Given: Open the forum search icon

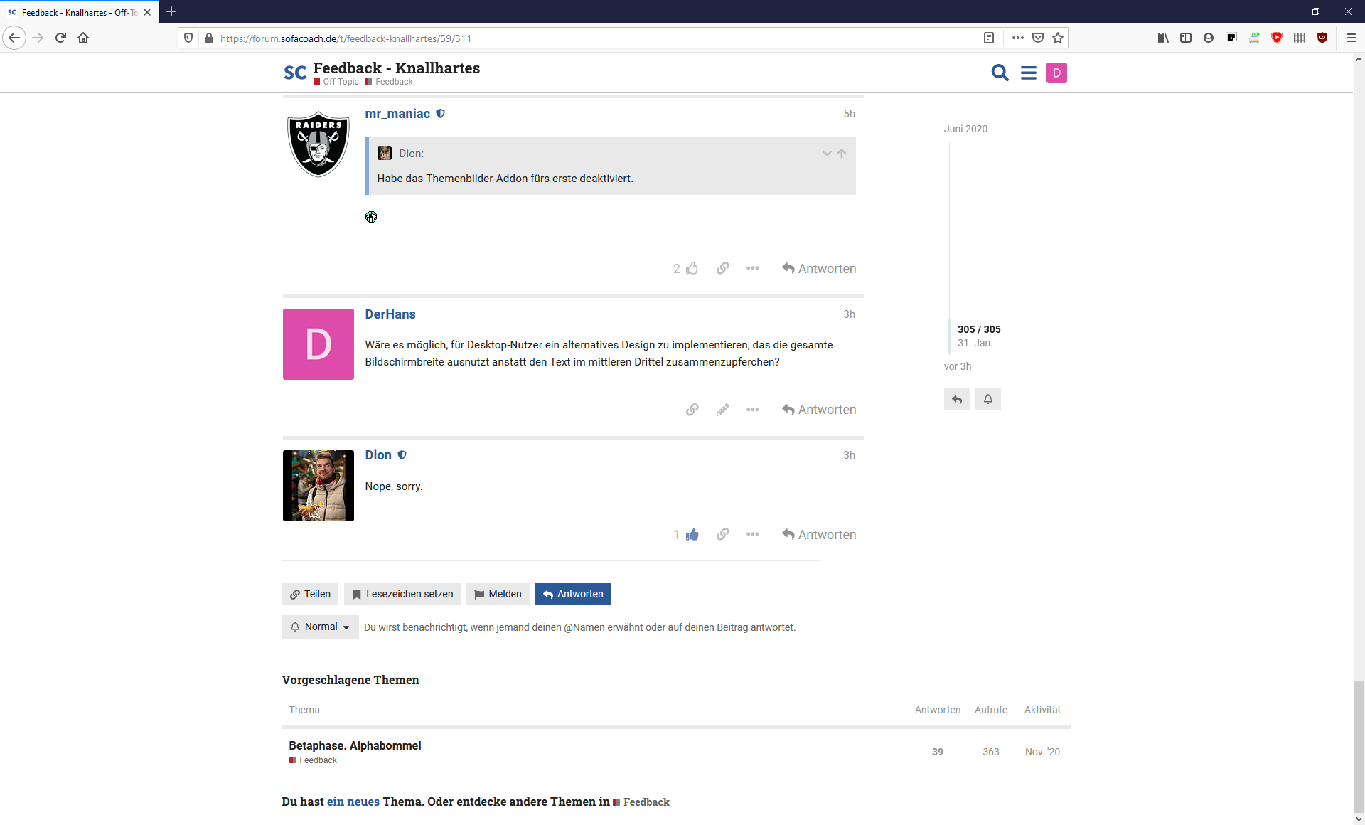Looking at the screenshot, I should [1000, 73].
